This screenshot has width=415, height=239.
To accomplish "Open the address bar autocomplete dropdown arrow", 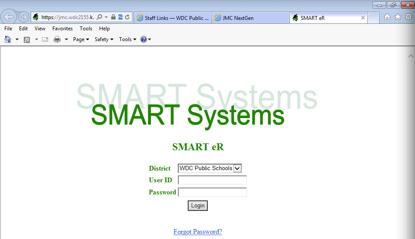I will (x=106, y=17).
